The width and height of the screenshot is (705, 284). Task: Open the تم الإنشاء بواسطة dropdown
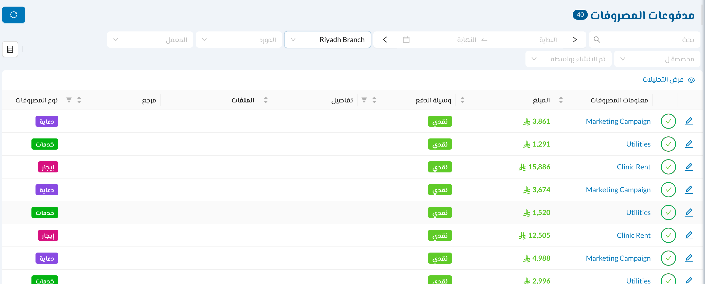[568, 59]
